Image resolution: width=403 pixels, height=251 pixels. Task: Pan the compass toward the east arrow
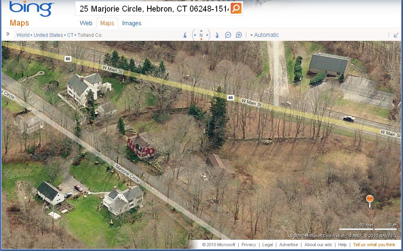coord(207,35)
